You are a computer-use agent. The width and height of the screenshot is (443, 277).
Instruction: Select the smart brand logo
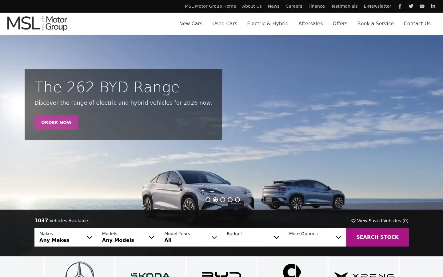click(292, 270)
